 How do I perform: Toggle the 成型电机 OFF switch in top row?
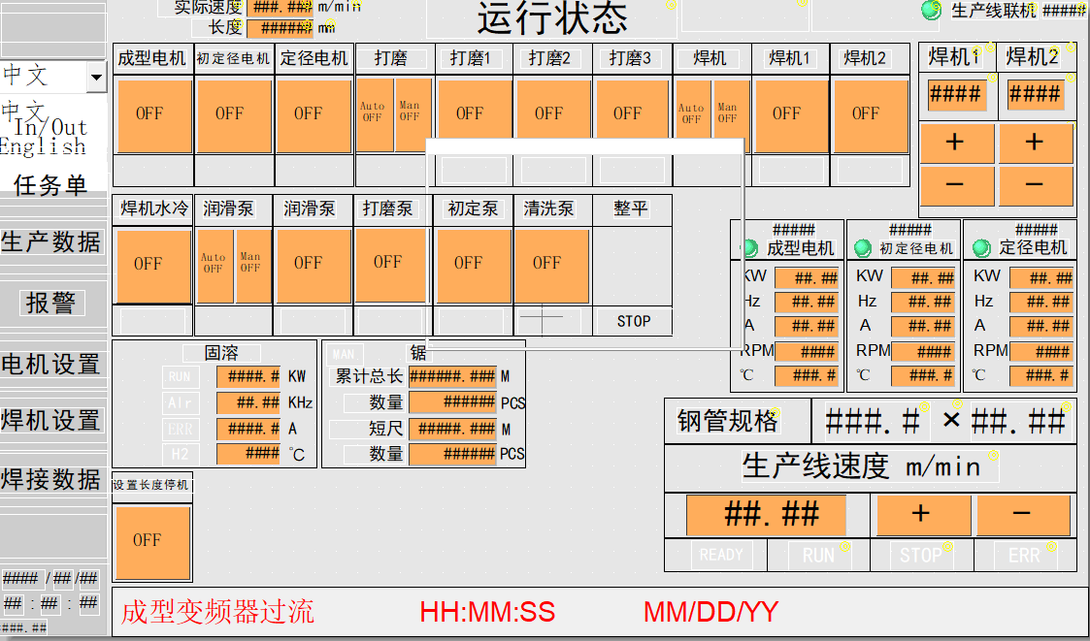pyautogui.click(x=150, y=114)
